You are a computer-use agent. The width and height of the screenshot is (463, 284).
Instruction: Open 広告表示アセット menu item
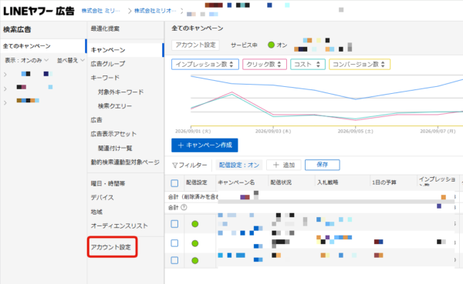click(x=113, y=134)
